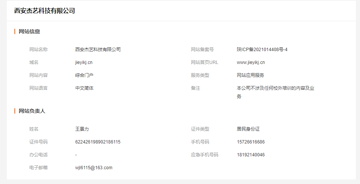Click the ID number 622426198902186115

pyautogui.click(x=97, y=142)
